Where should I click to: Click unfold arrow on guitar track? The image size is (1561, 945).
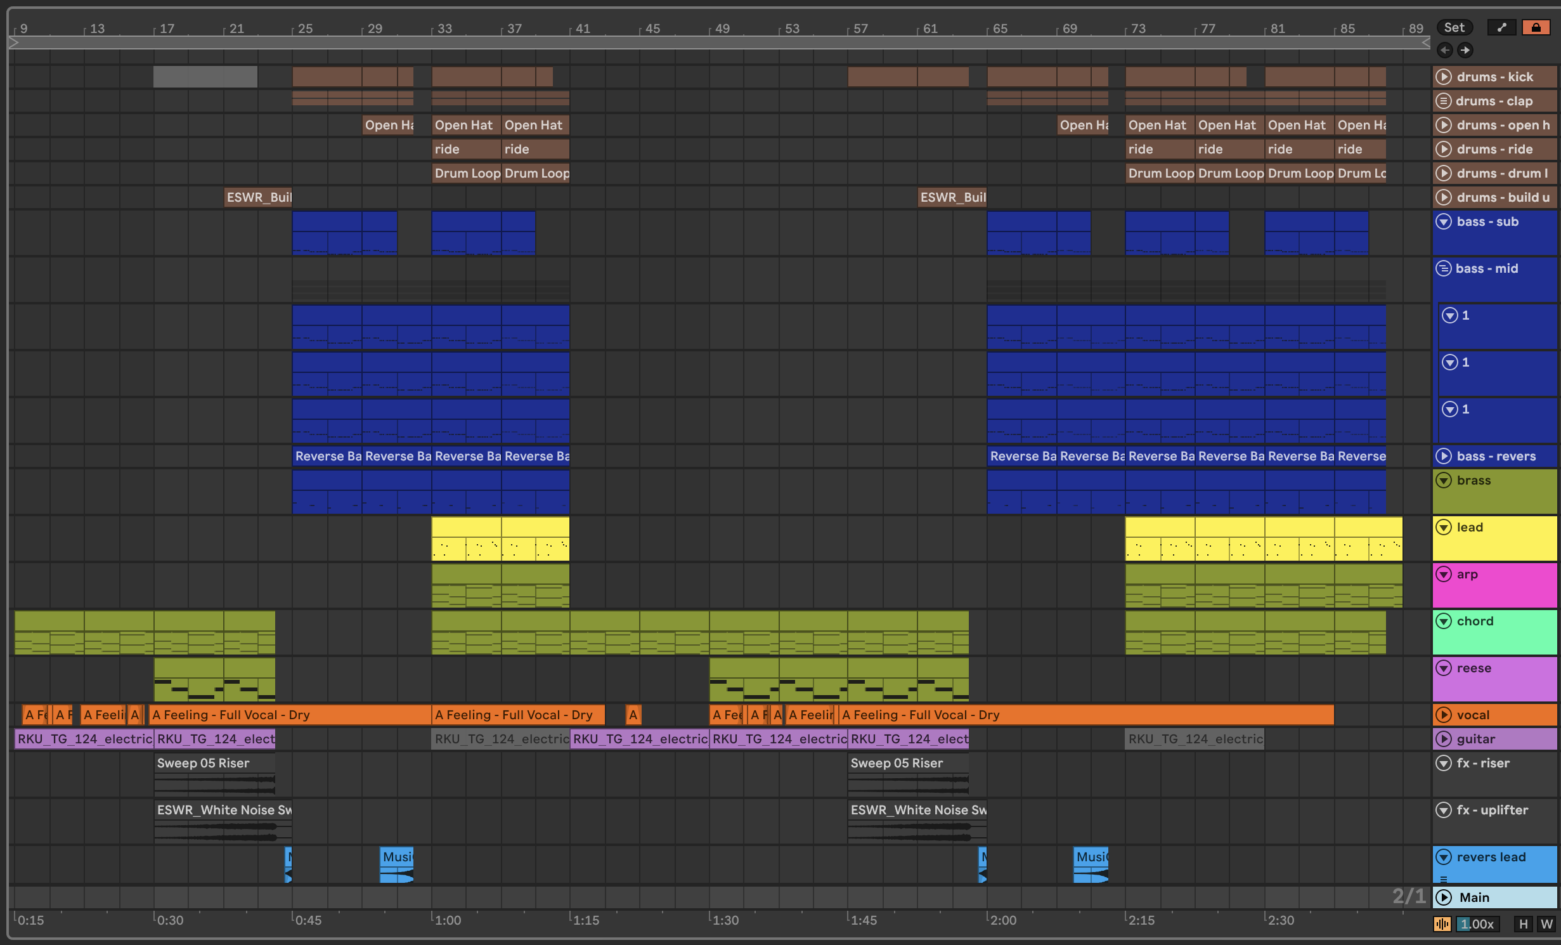pyautogui.click(x=1444, y=739)
